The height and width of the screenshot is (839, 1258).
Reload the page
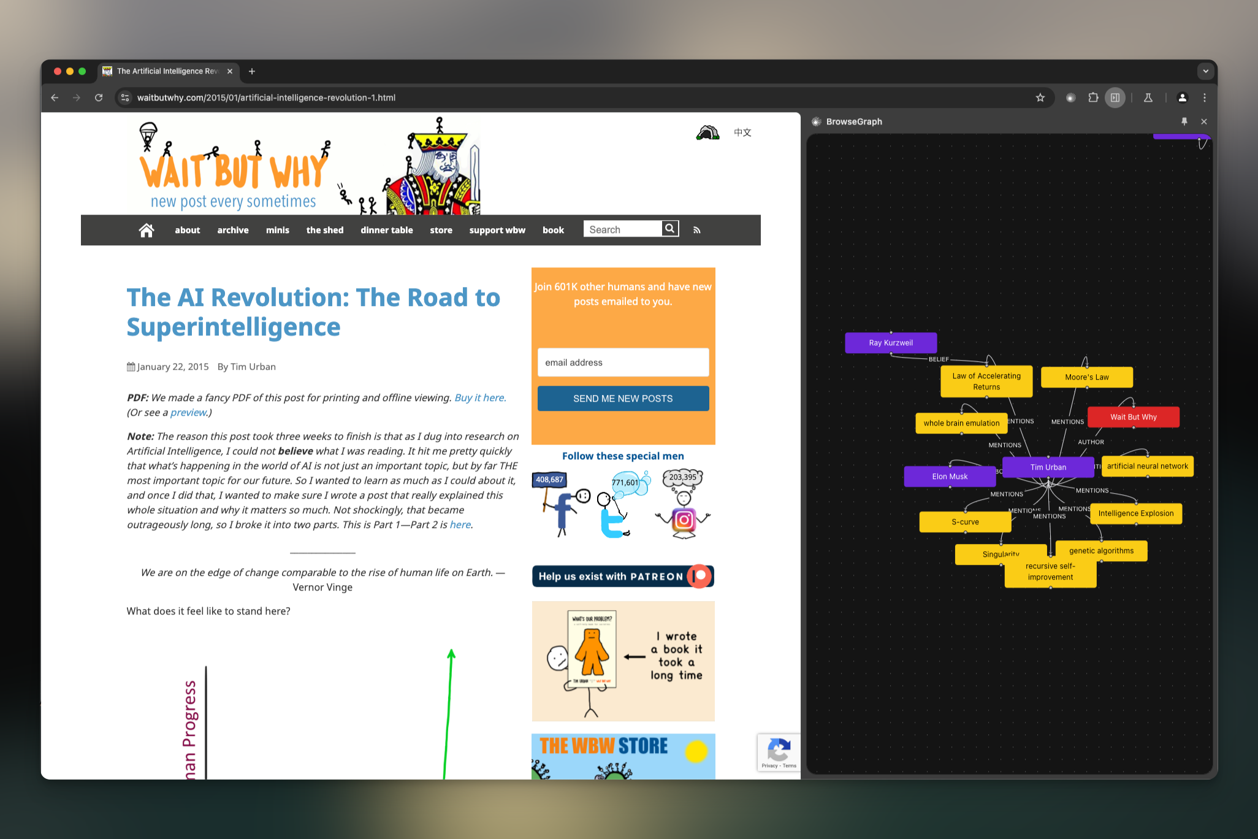point(99,98)
